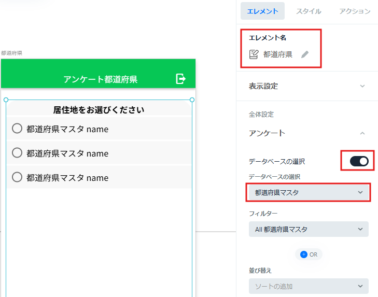Switch to the スタイル tab
Viewport: 378px width, 297px height.
(x=309, y=11)
